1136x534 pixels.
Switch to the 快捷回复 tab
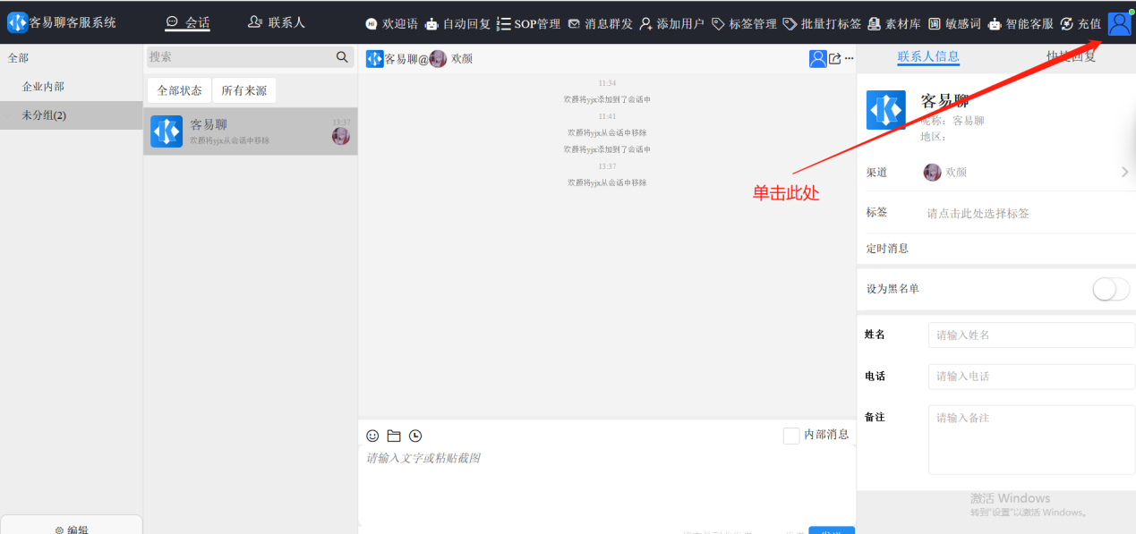point(1072,56)
